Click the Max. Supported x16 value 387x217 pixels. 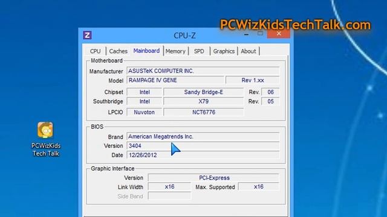click(x=259, y=187)
